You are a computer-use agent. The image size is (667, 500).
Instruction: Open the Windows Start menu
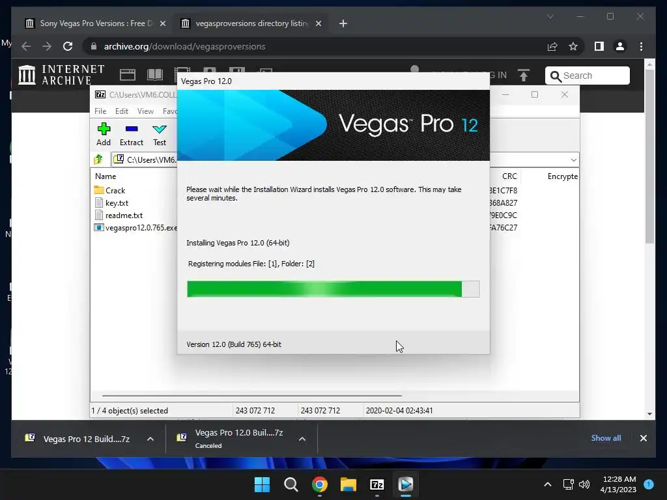coord(262,484)
